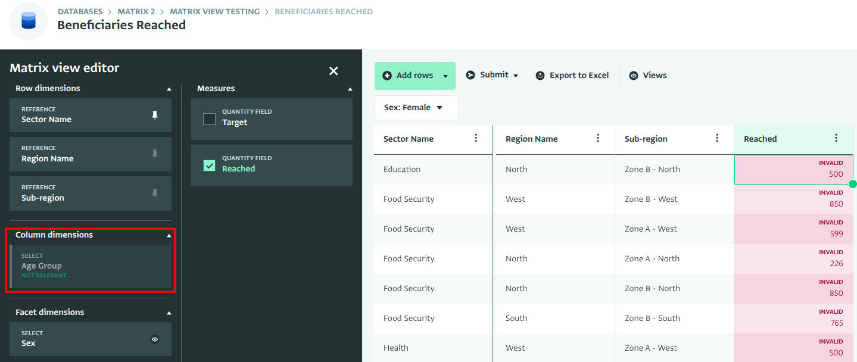
Task: Click the Zone B - South cell
Action: click(x=674, y=319)
